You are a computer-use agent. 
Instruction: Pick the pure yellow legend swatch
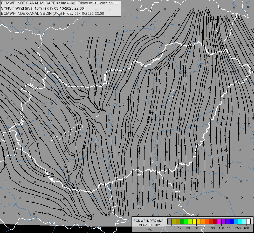click(x=194, y=222)
